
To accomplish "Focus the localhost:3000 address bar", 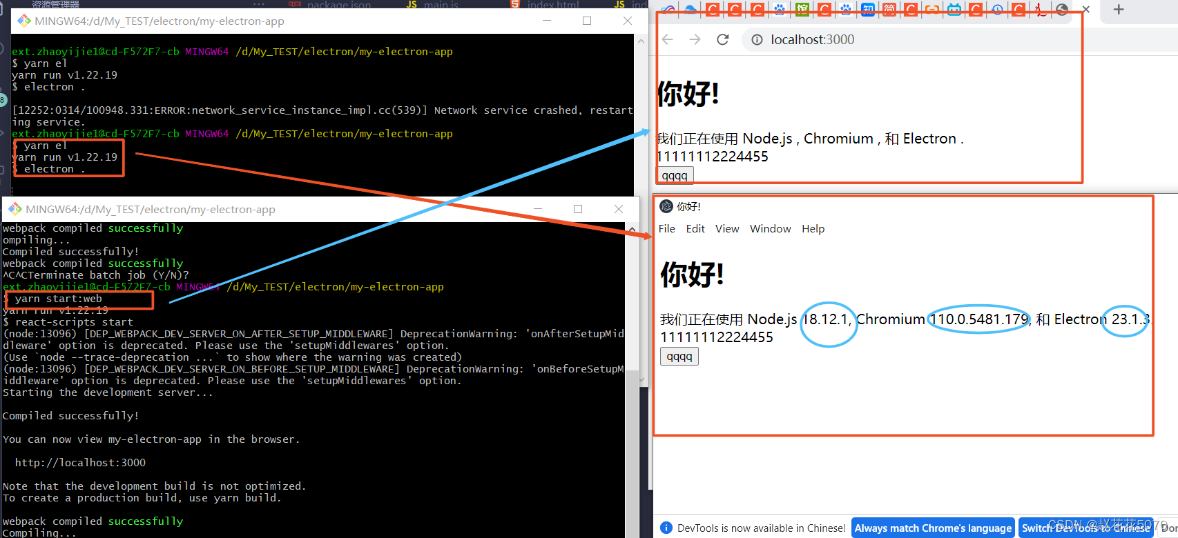I will click(x=960, y=40).
